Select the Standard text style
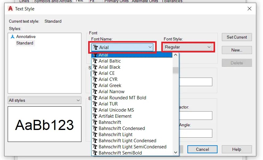 point(25,43)
